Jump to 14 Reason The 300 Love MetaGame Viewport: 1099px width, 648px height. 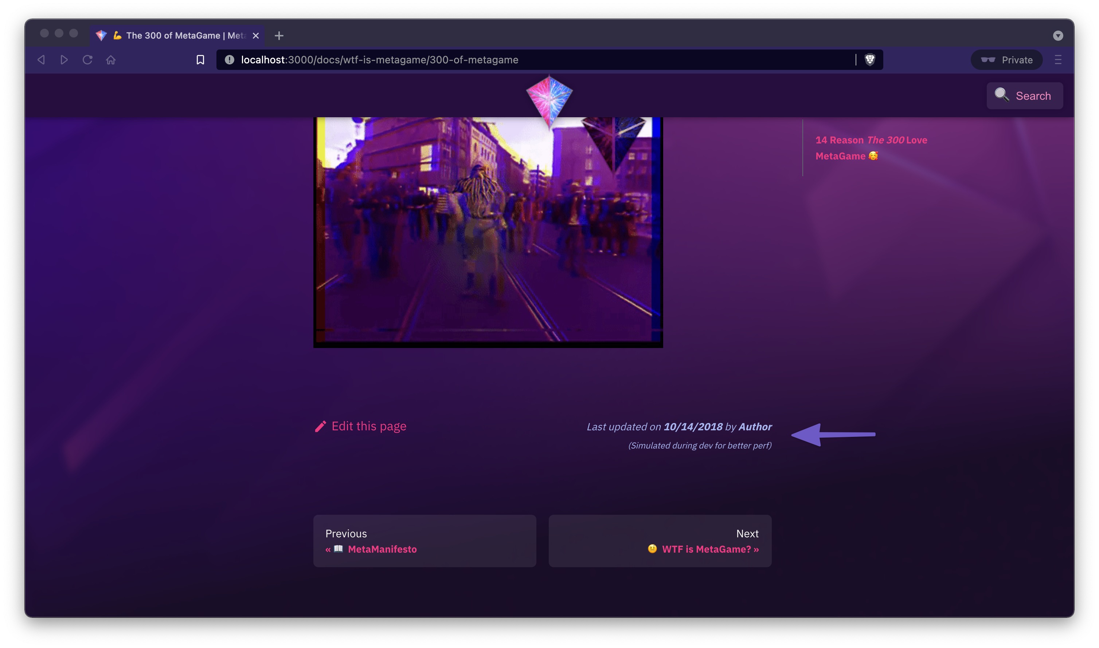click(871, 148)
